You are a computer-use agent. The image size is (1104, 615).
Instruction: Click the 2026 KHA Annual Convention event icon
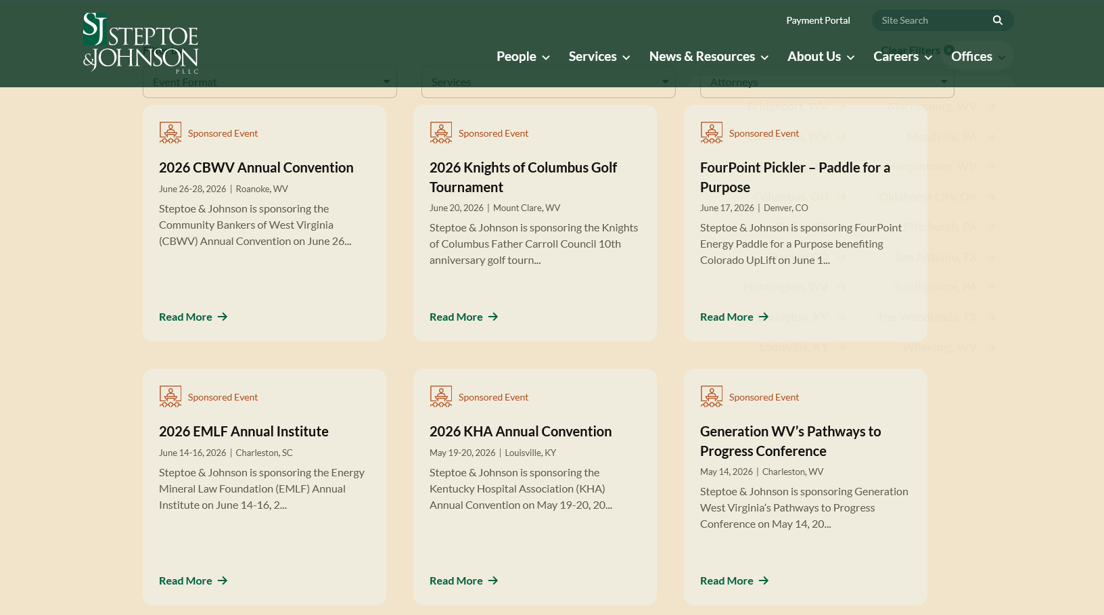[x=440, y=396]
